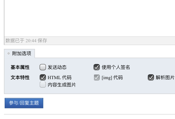Image resolution: width=175 pixels, height=119 pixels.
Task: Toggle the 解析图片 checkbox off
Action: (151, 77)
